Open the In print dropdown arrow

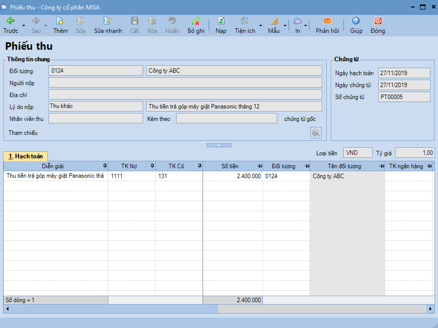(x=305, y=25)
